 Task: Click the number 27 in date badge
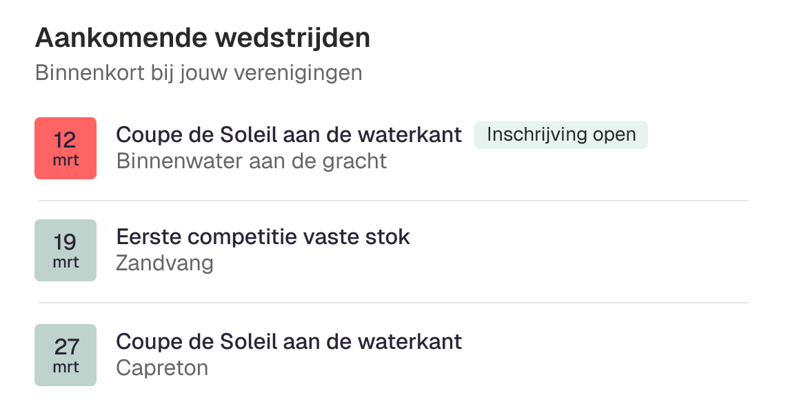(x=65, y=346)
